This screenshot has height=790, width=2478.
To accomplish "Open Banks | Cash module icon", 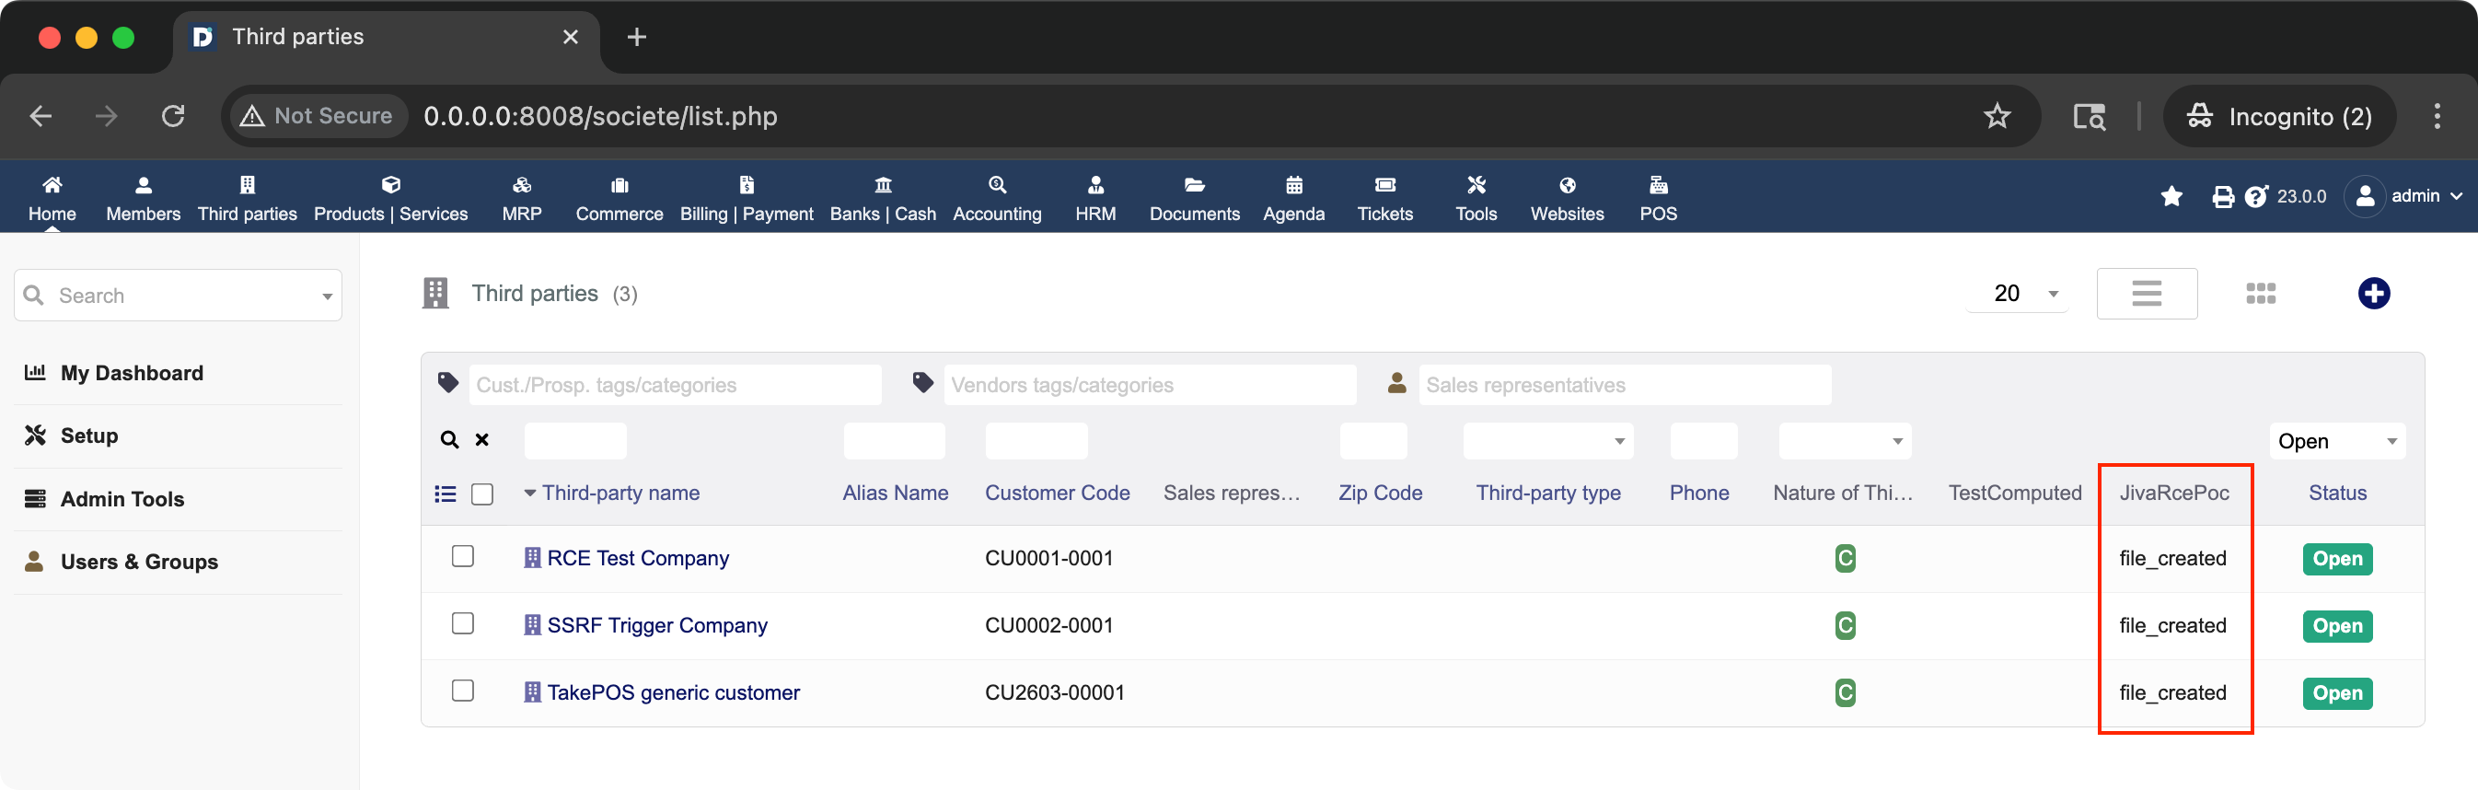I will 883,185.
